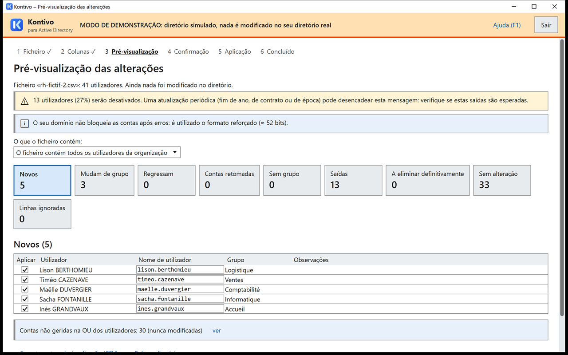Click the Logistique group cell

pyautogui.click(x=239, y=270)
